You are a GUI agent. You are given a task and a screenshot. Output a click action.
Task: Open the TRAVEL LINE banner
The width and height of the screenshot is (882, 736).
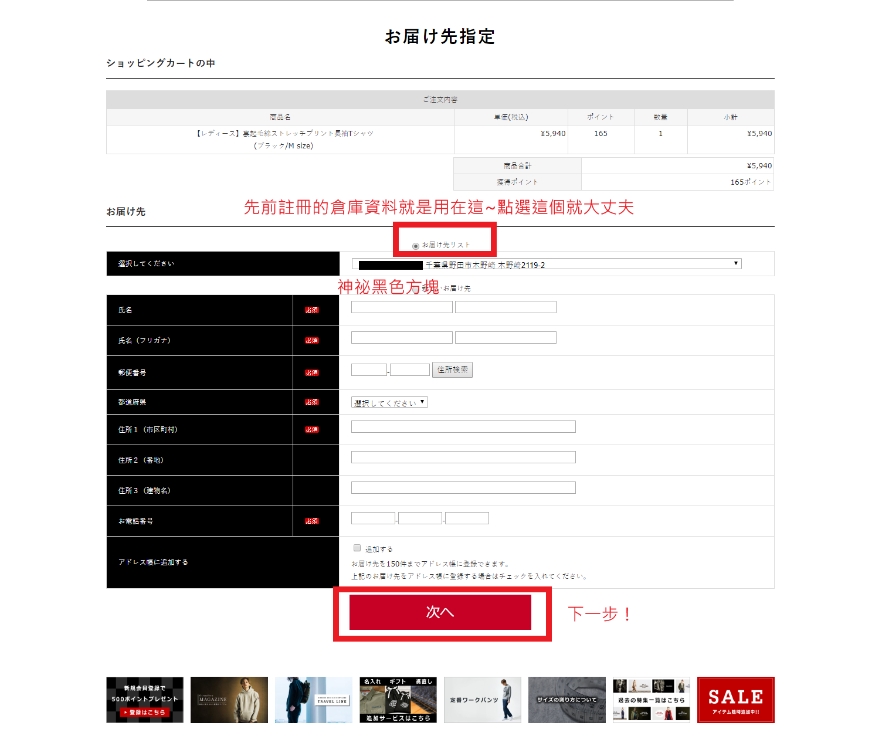[x=313, y=700]
